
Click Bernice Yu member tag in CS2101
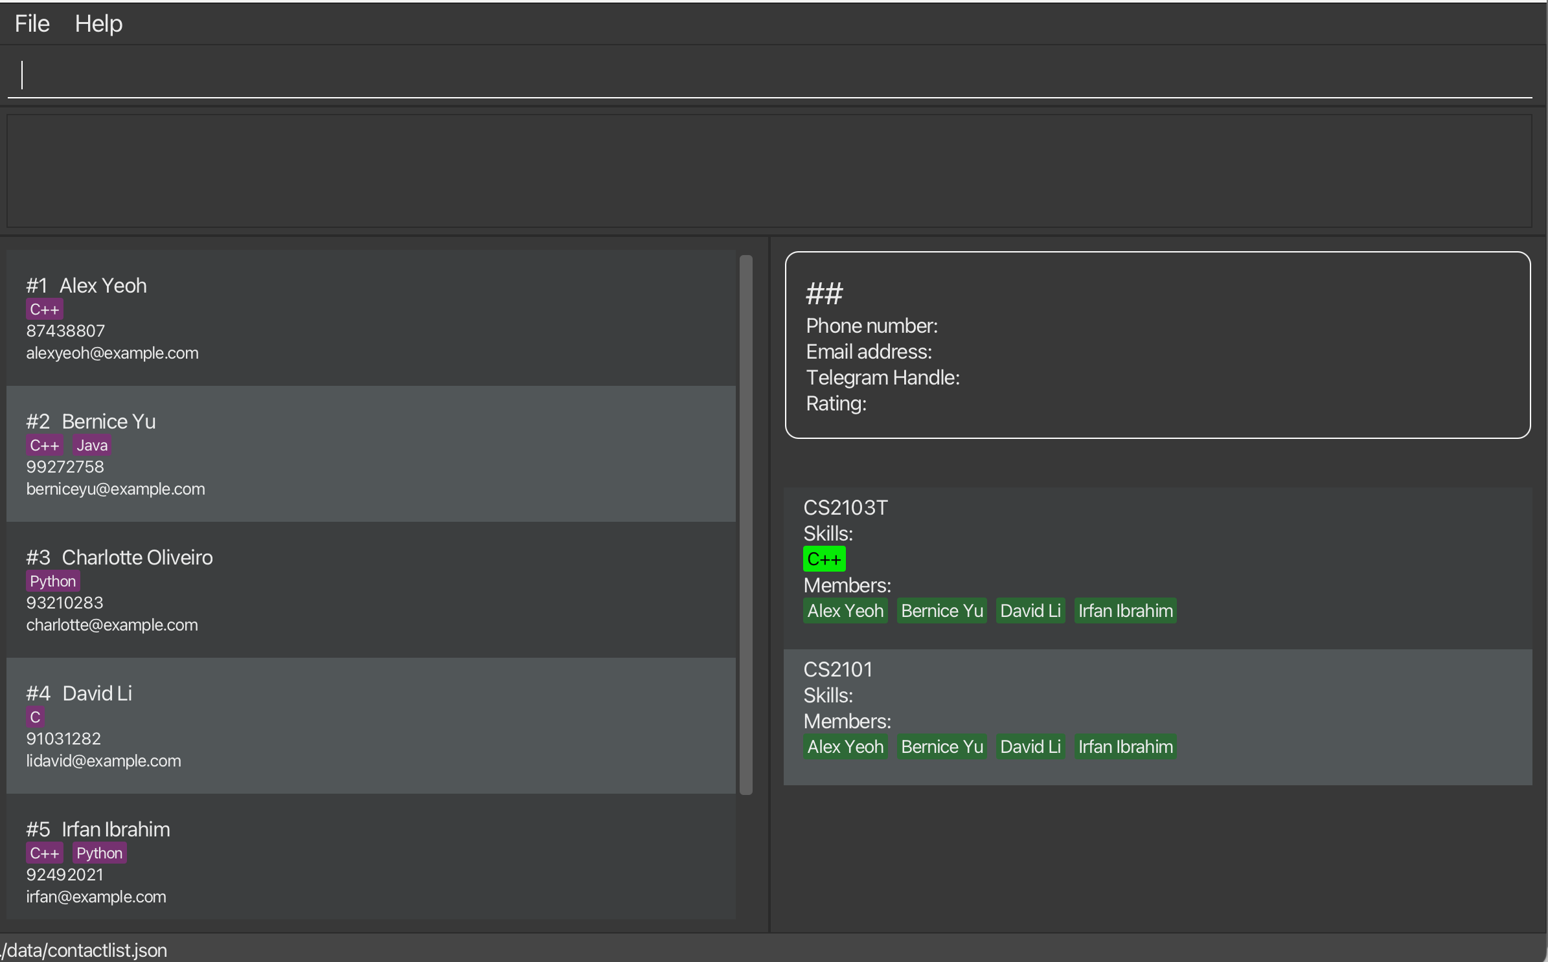point(942,747)
